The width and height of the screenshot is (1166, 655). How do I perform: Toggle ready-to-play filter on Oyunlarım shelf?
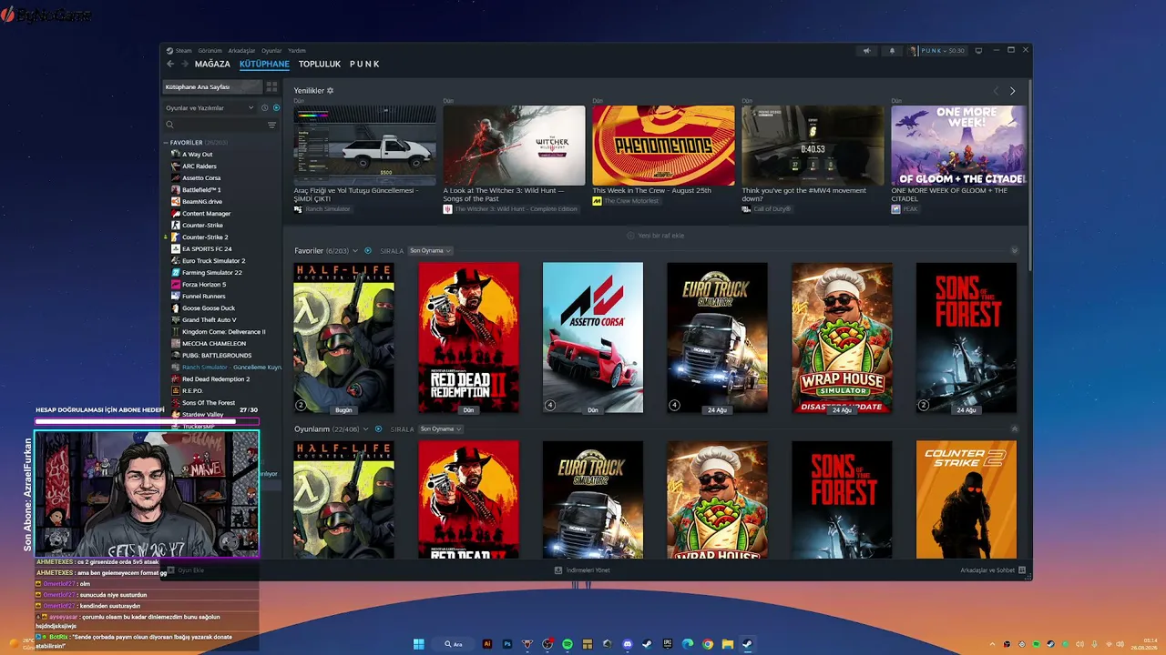click(378, 428)
